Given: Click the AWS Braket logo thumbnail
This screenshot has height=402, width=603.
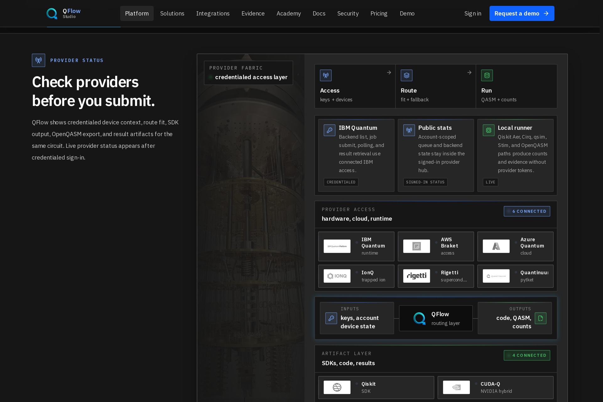Looking at the screenshot, I should click(416, 246).
